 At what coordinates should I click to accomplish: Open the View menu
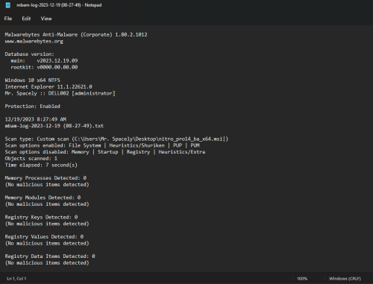click(46, 19)
